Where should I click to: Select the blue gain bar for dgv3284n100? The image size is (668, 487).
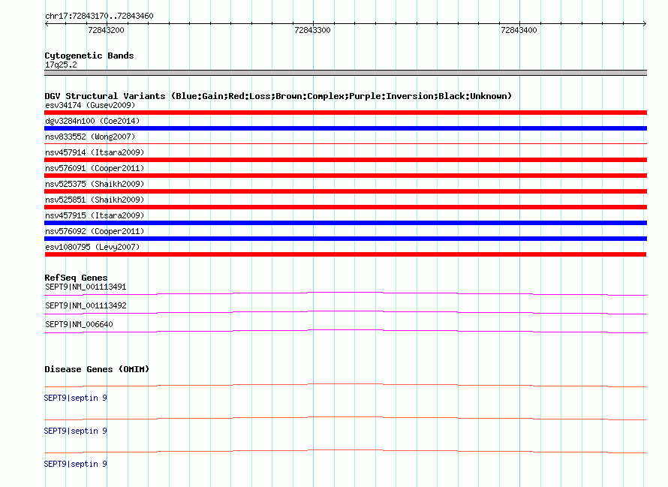[345, 128]
